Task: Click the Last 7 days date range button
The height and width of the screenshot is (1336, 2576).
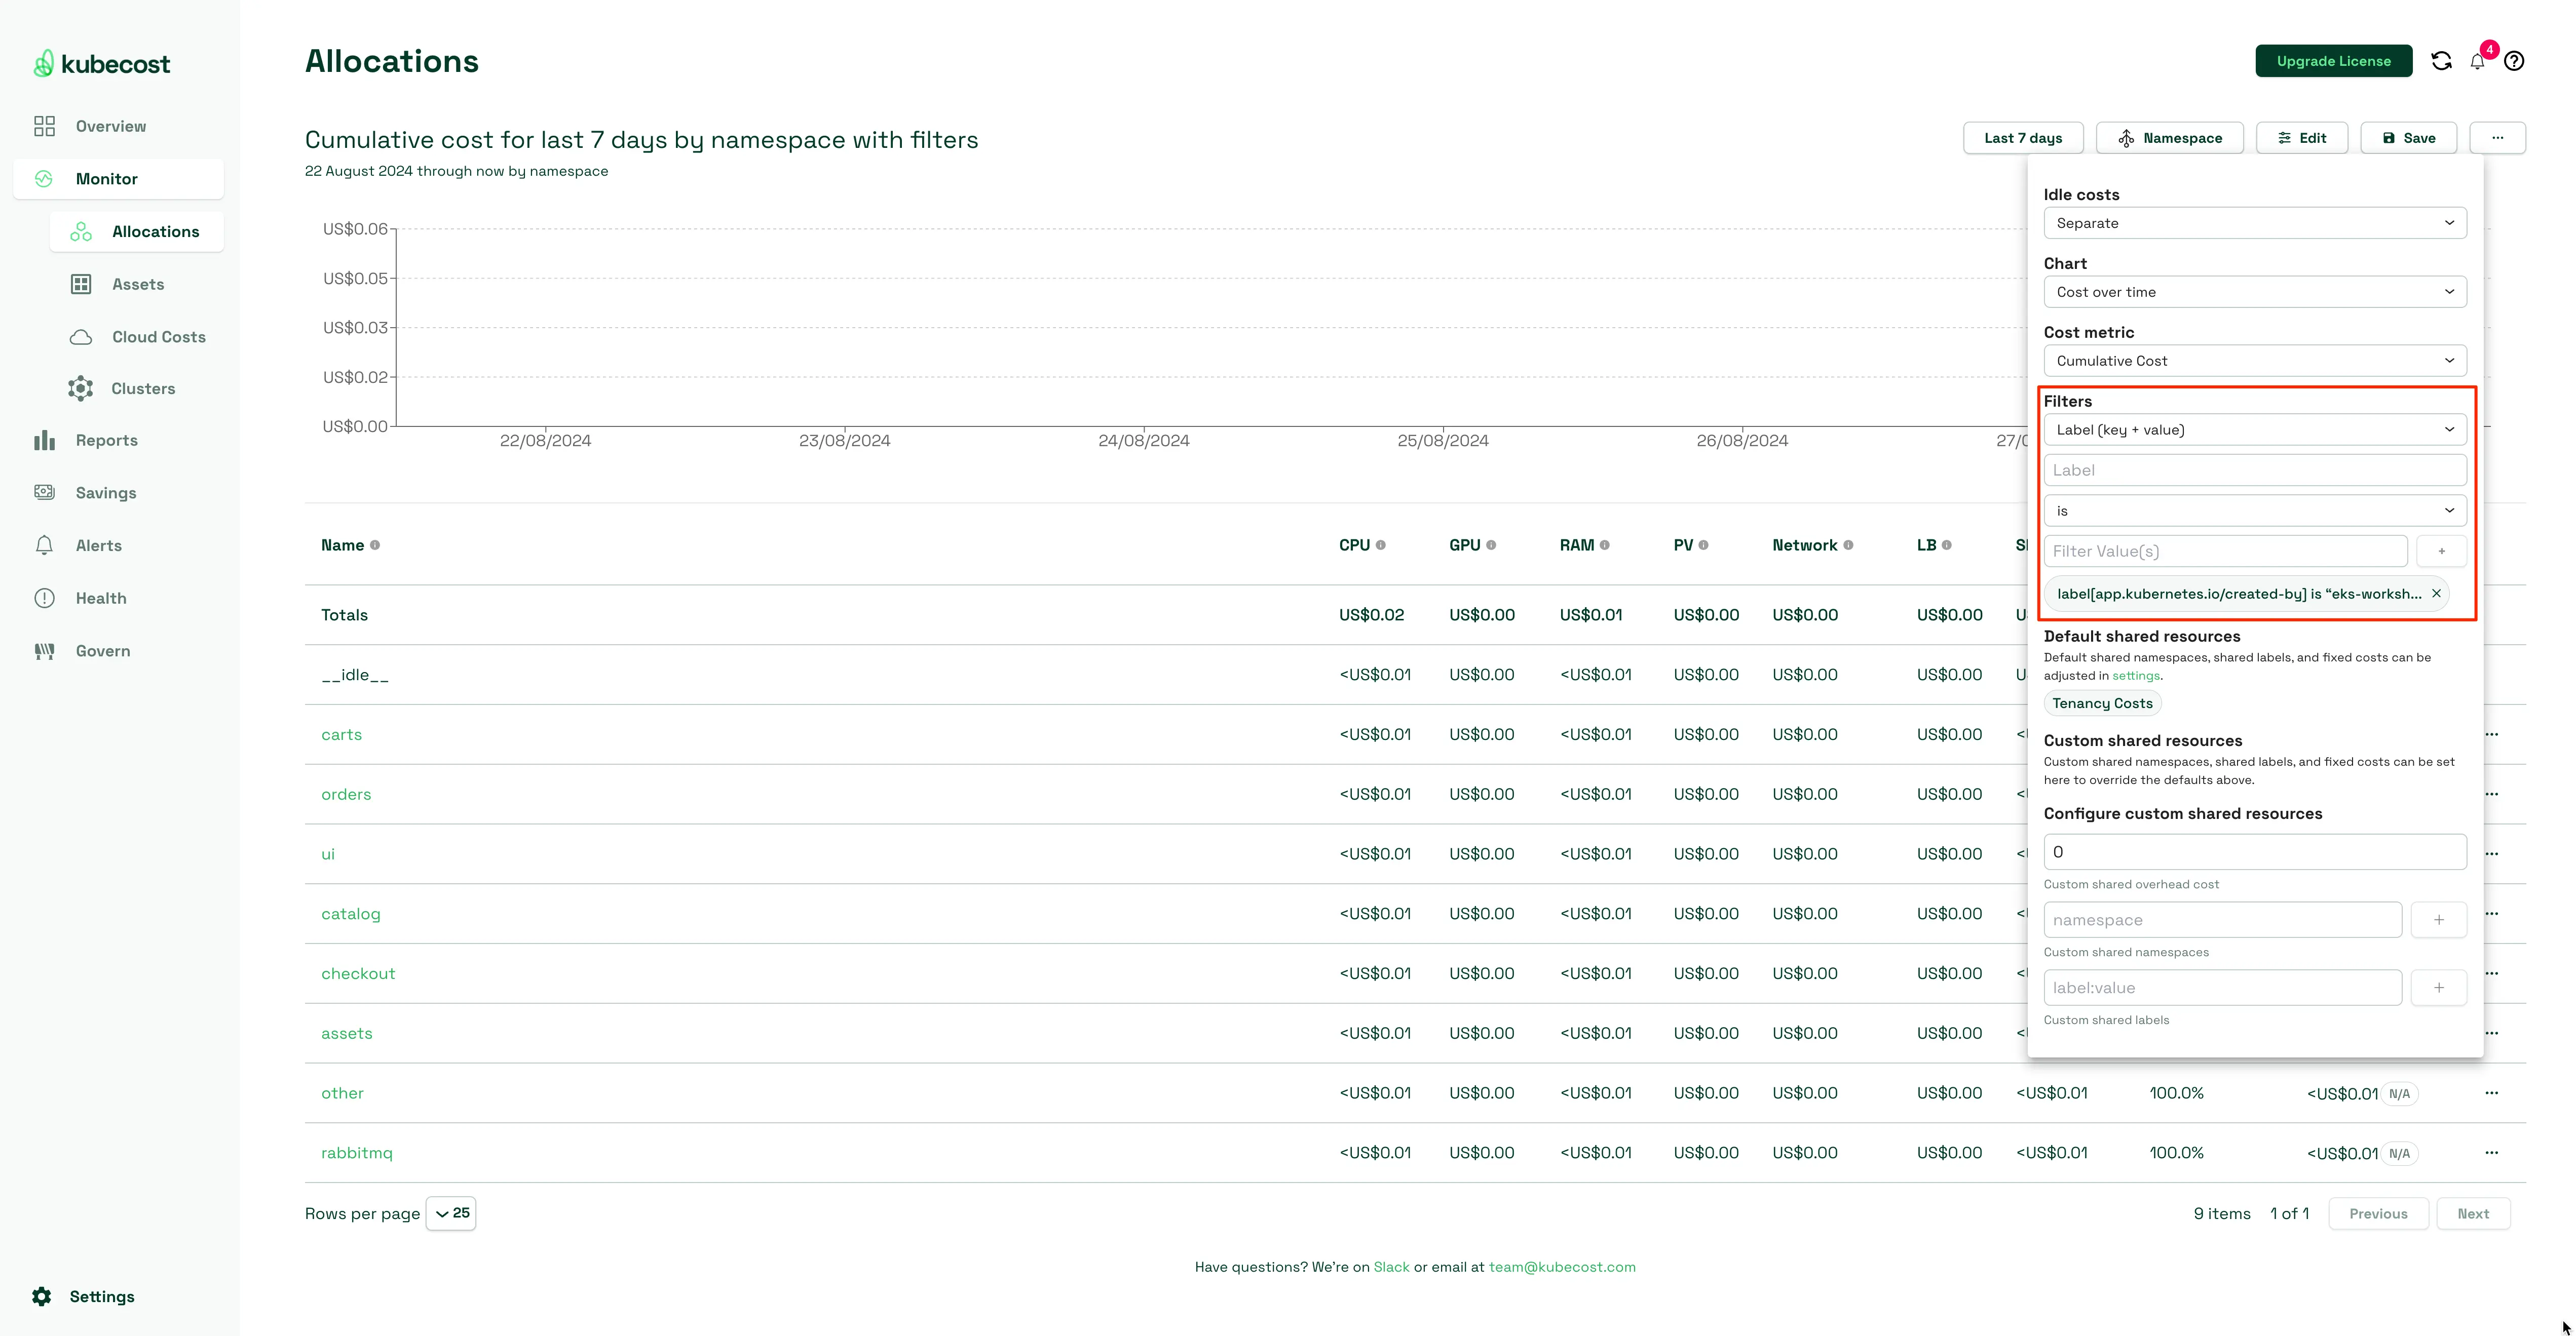Action: click(x=2023, y=138)
